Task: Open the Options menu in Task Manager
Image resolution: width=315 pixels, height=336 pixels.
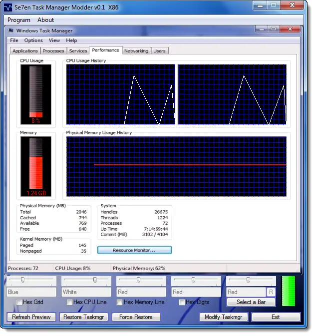Action: tap(33, 40)
